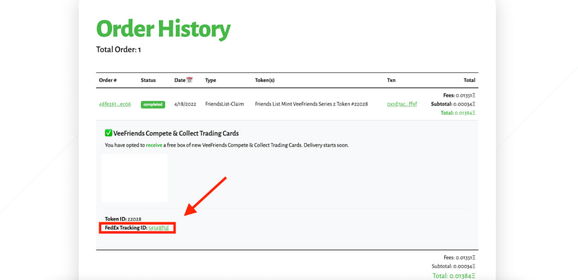Click the green word receive

coord(154,145)
